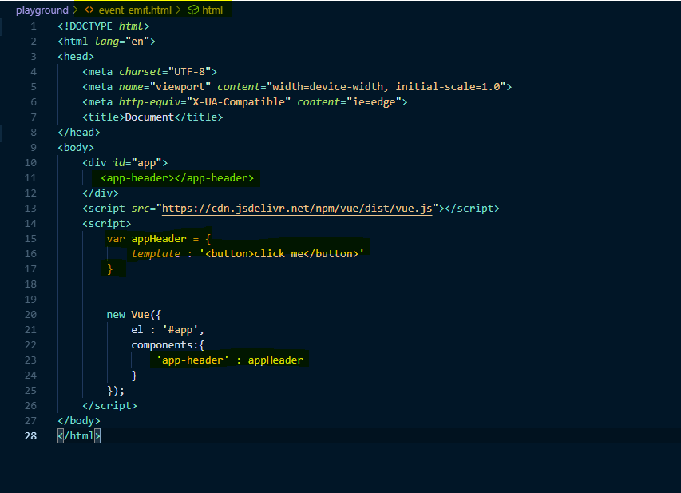Click the word Document in the title tag
681x493 pixels.
(149, 117)
